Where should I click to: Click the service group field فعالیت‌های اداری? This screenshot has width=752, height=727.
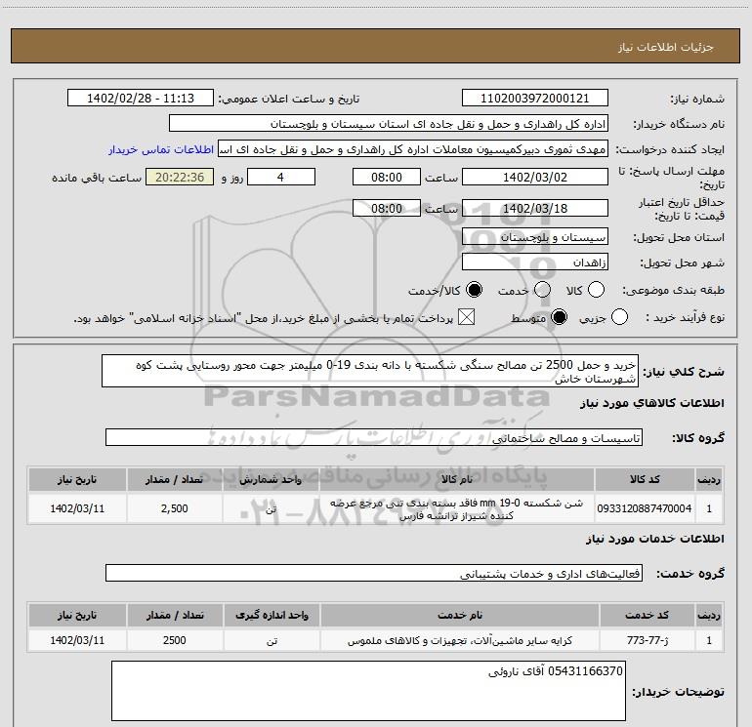[374, 573]
